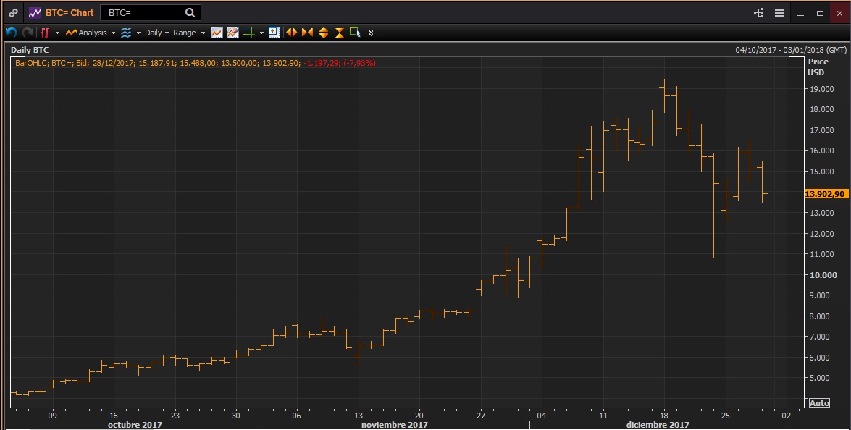Click the magnifier search icon

[190, 12]
